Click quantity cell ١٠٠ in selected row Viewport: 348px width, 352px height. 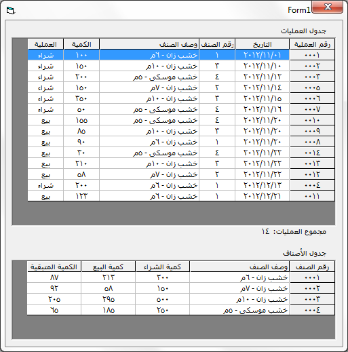(81, 55)
